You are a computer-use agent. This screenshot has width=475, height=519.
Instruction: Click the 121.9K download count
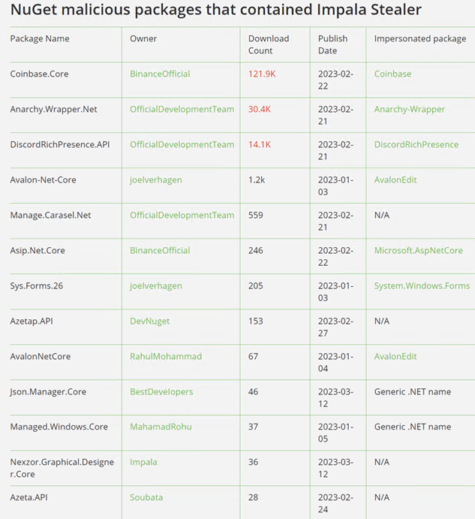coord(262,74)
